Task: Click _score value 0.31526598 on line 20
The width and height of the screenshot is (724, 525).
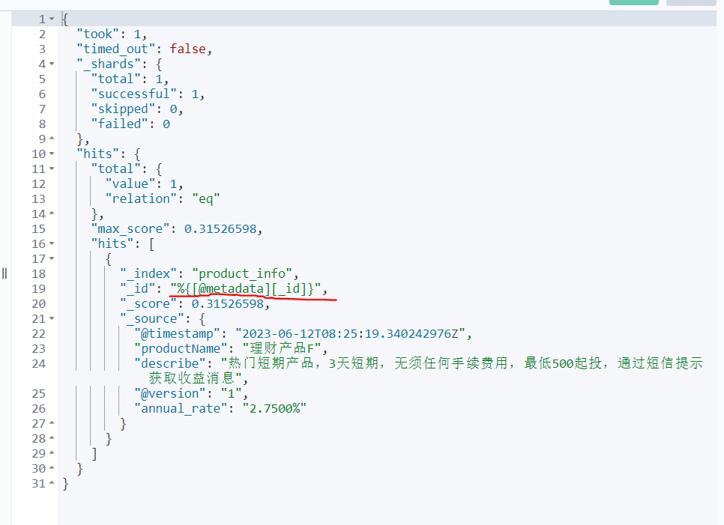Action: pos(228,303)
